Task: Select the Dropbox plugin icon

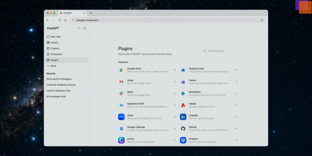Action: [183, 140]
